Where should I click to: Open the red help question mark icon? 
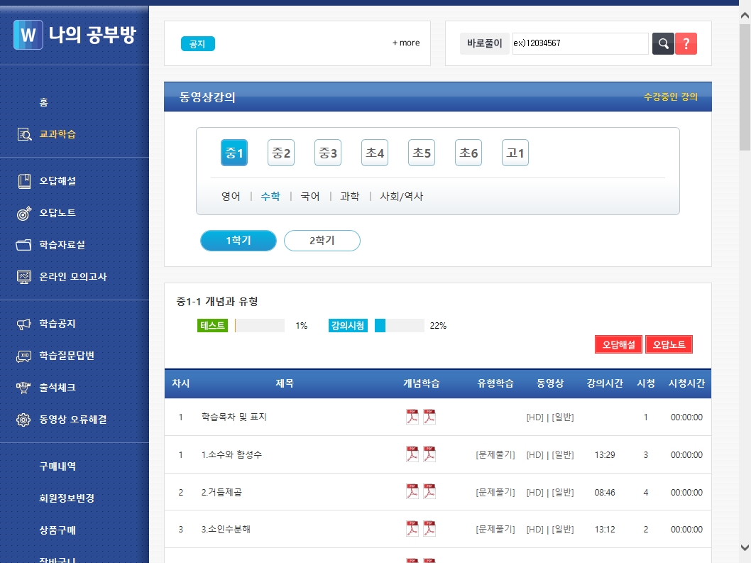[686, 43]
